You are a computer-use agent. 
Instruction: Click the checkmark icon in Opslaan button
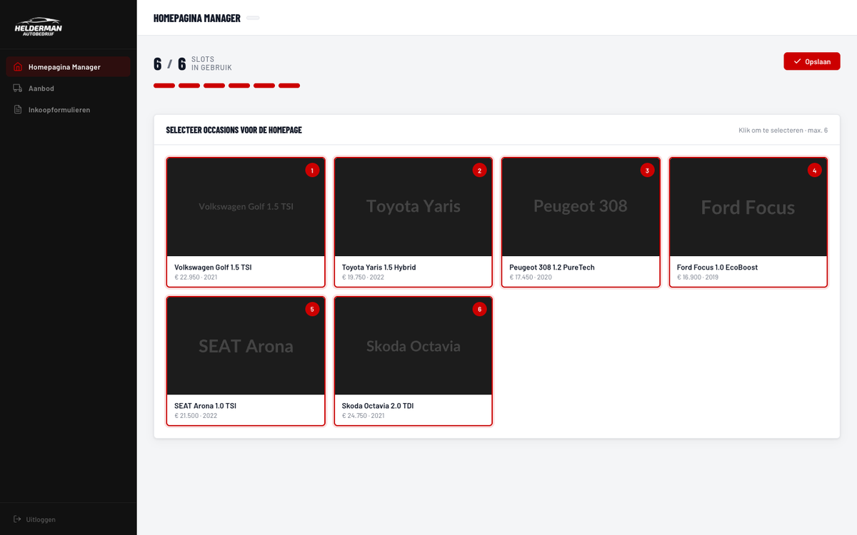tap(797, 61)
